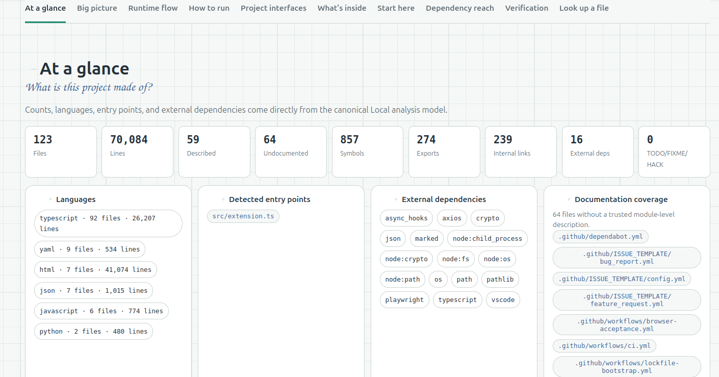
Task: Open the Verification tab
Action: (x=527, y=8)
